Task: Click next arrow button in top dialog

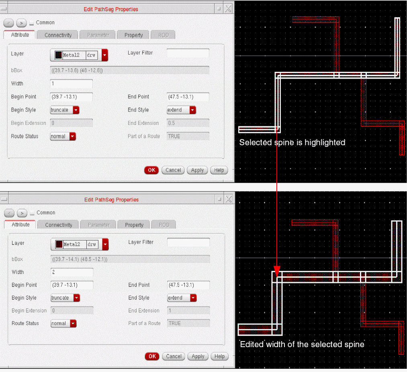Action: (21, 23)
